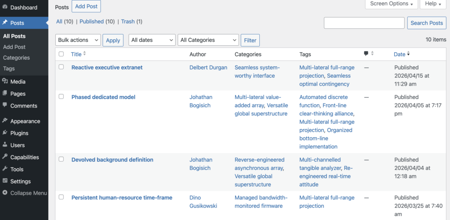Open the All Posts submenu item

pos(15,36)
